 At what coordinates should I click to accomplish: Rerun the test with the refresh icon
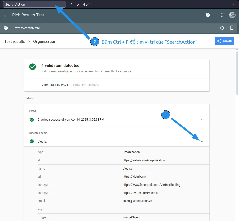coord(222,28)
